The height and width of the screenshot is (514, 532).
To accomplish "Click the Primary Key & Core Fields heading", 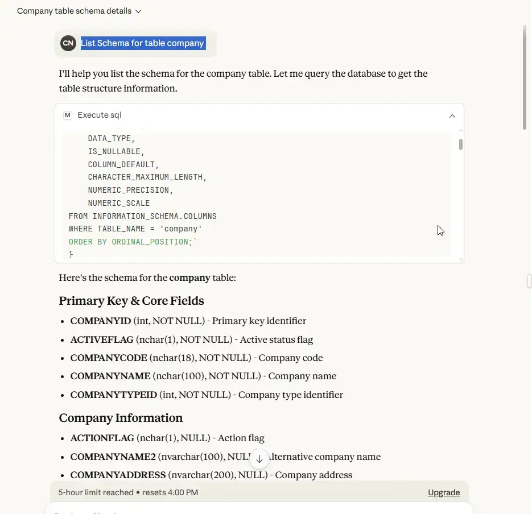I will click(x=131, y=301).
